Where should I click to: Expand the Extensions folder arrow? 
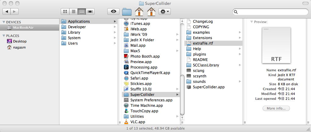click(240, 38)
